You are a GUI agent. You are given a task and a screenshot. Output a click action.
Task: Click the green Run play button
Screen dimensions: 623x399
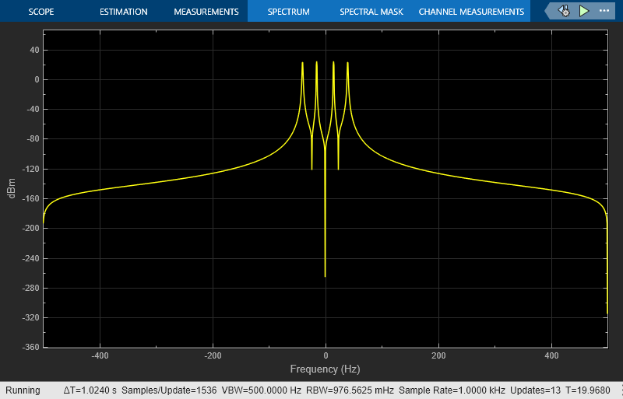click(583, 11)
